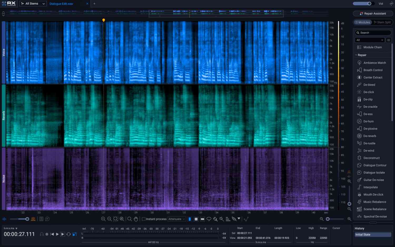This screenshot has width=395, height=247.
Task: Select the Brush selection tool
Action: [215, 219]
